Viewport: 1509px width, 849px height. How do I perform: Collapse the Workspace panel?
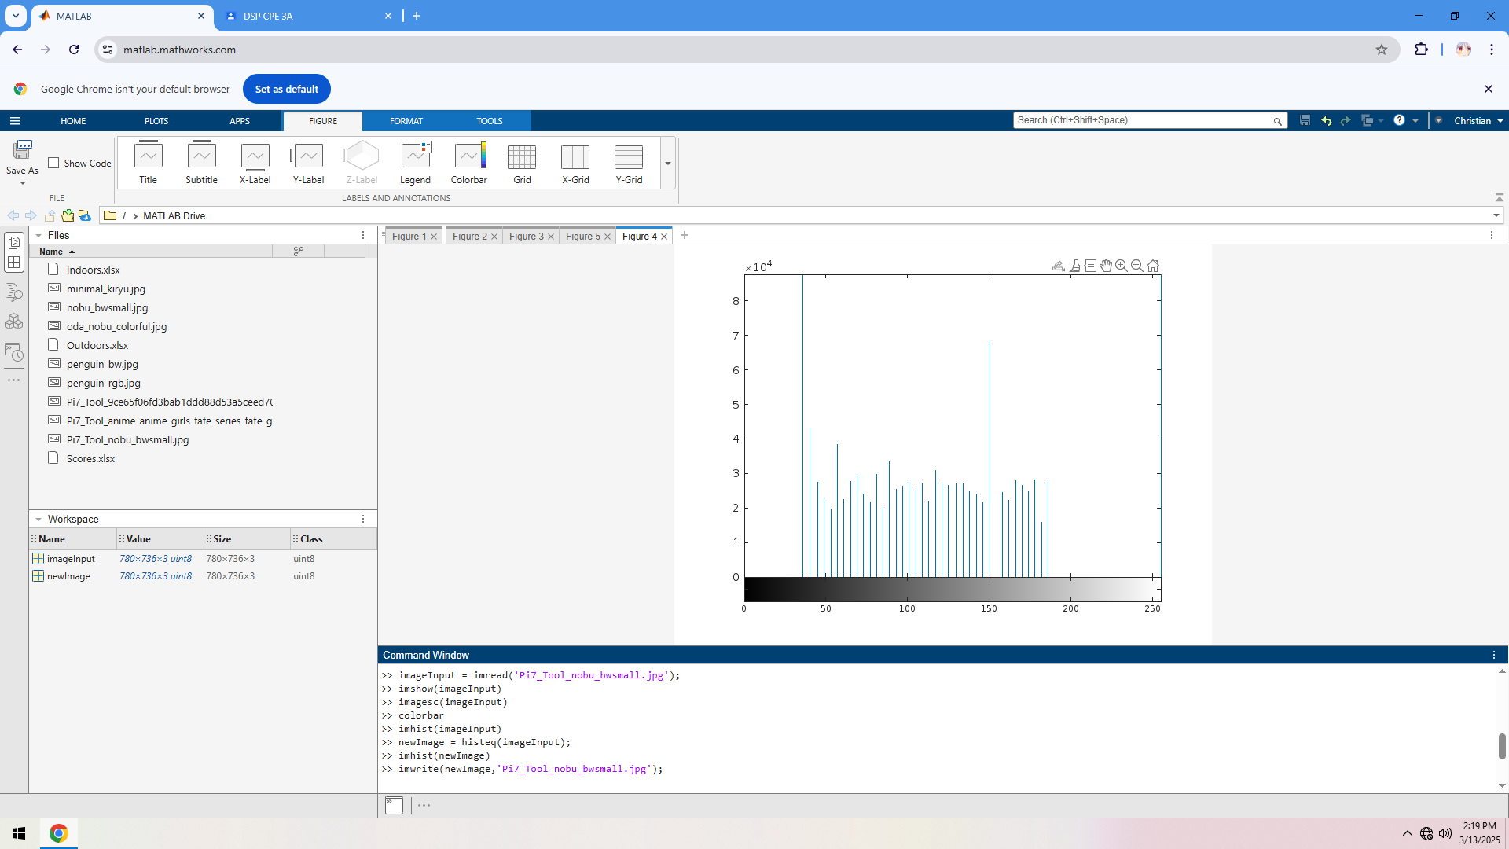click(39, 519)
